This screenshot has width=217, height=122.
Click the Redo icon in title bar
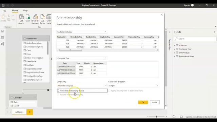pyautogui.click(x=13, y=5)
